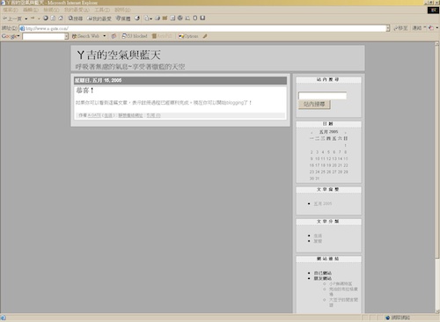
Task: Open the 說明 (Help) menu
Action: [122, 10]
